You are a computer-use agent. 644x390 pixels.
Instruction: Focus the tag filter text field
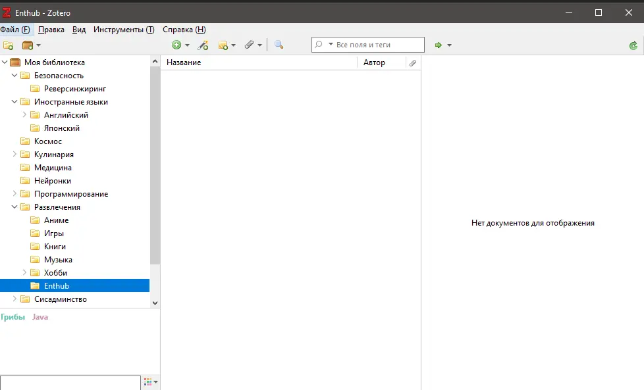(70, 382)
